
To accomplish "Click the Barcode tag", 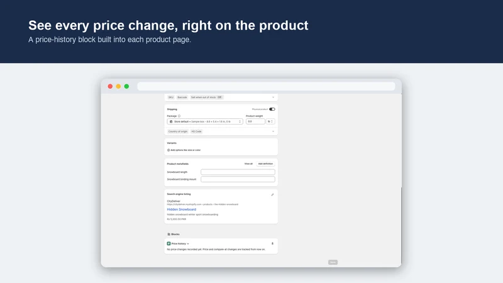I will (x=182, y=97).
